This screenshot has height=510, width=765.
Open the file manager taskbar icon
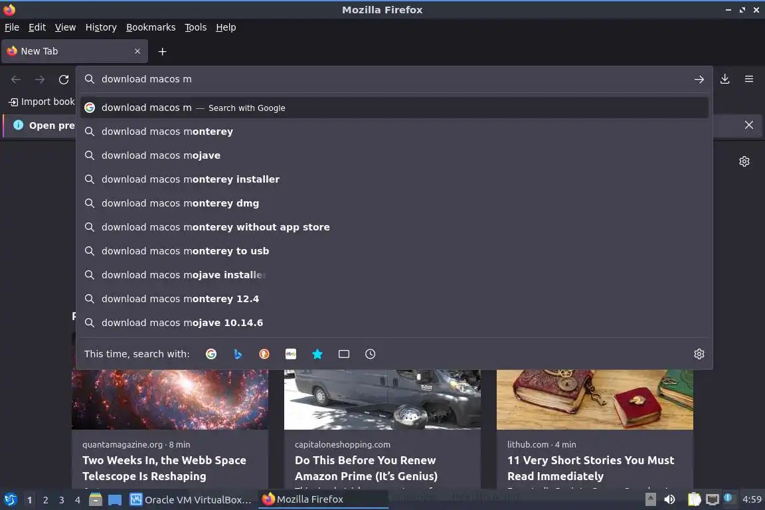pos(96,499)
